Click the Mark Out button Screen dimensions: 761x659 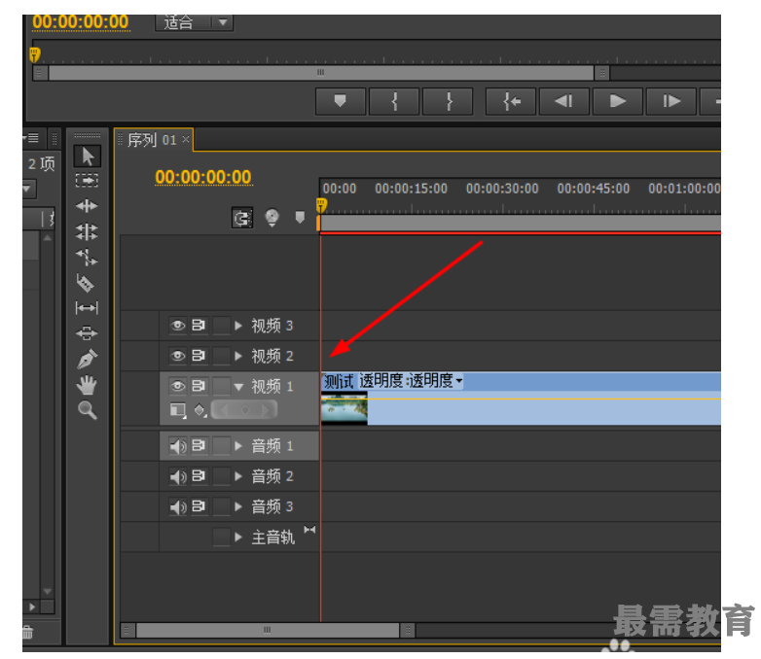448,101
